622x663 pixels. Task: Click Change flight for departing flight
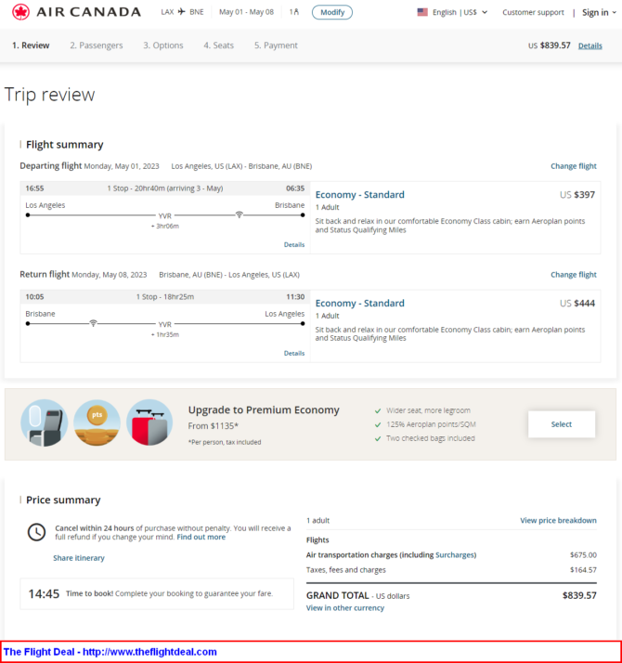(x=574, y=166)
